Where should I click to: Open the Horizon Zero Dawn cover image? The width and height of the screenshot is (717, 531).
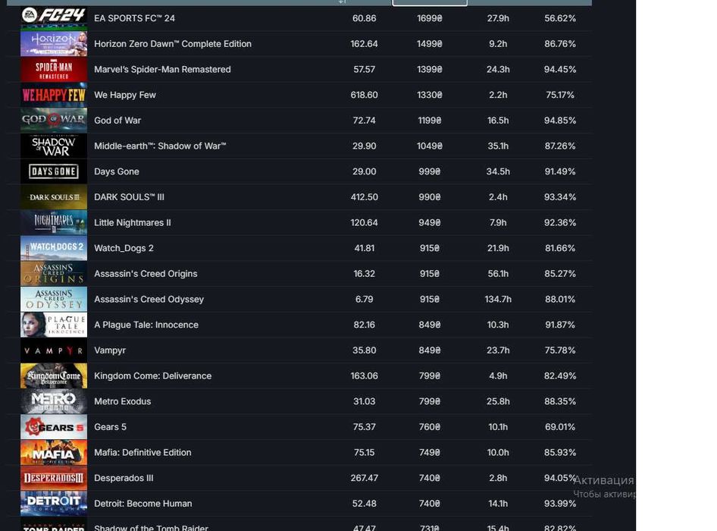[54, 43]
